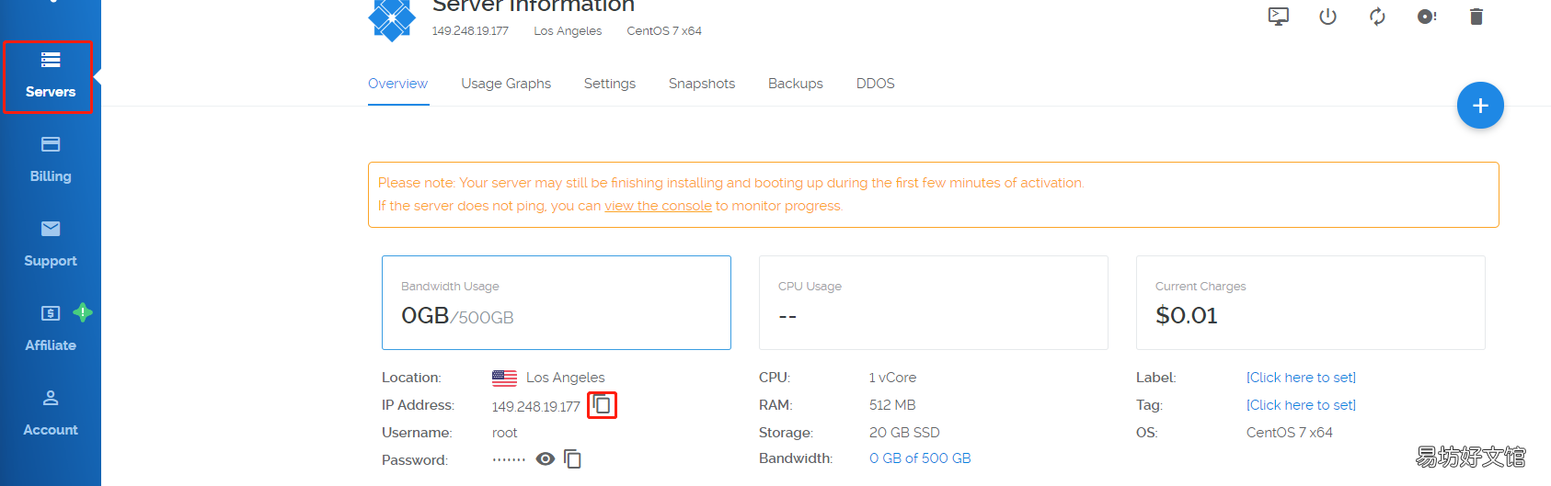Switch to the Usage Graphs tab
The image size is (1551, 486).
(x=506, y=84)
